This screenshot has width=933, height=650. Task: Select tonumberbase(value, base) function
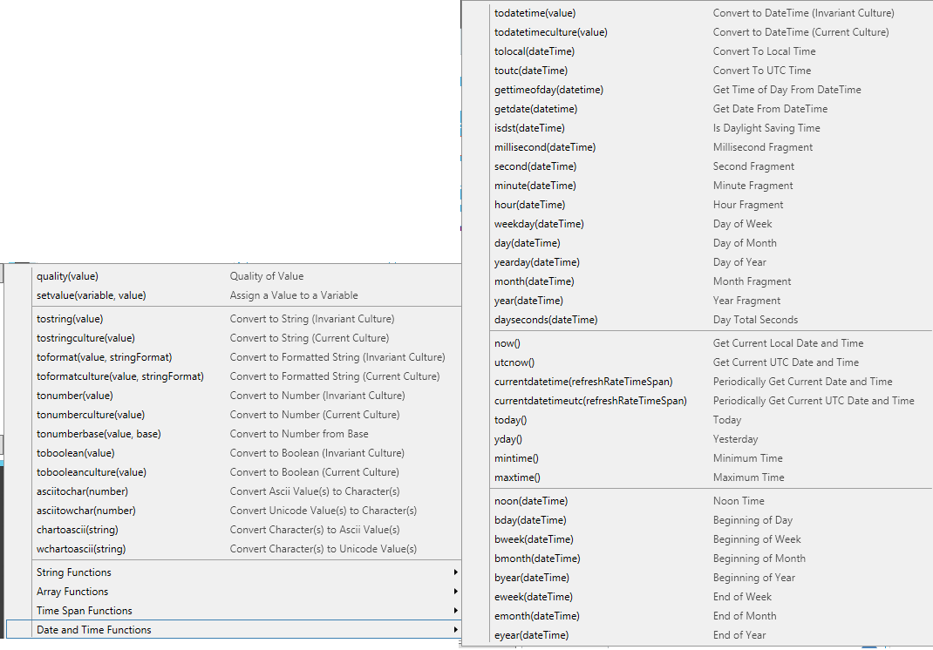pos(99,434)
